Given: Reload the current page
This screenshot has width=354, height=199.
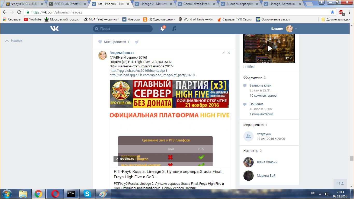Looking at the screenshot, I should (19, 12).
